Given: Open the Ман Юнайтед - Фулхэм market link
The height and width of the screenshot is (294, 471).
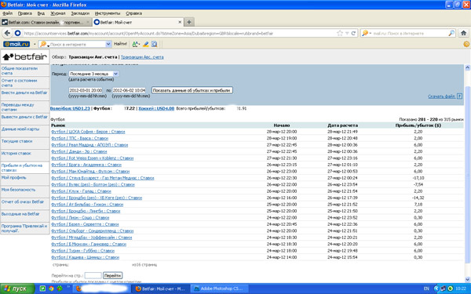Looking at the screenshot, I should point(90,171).
